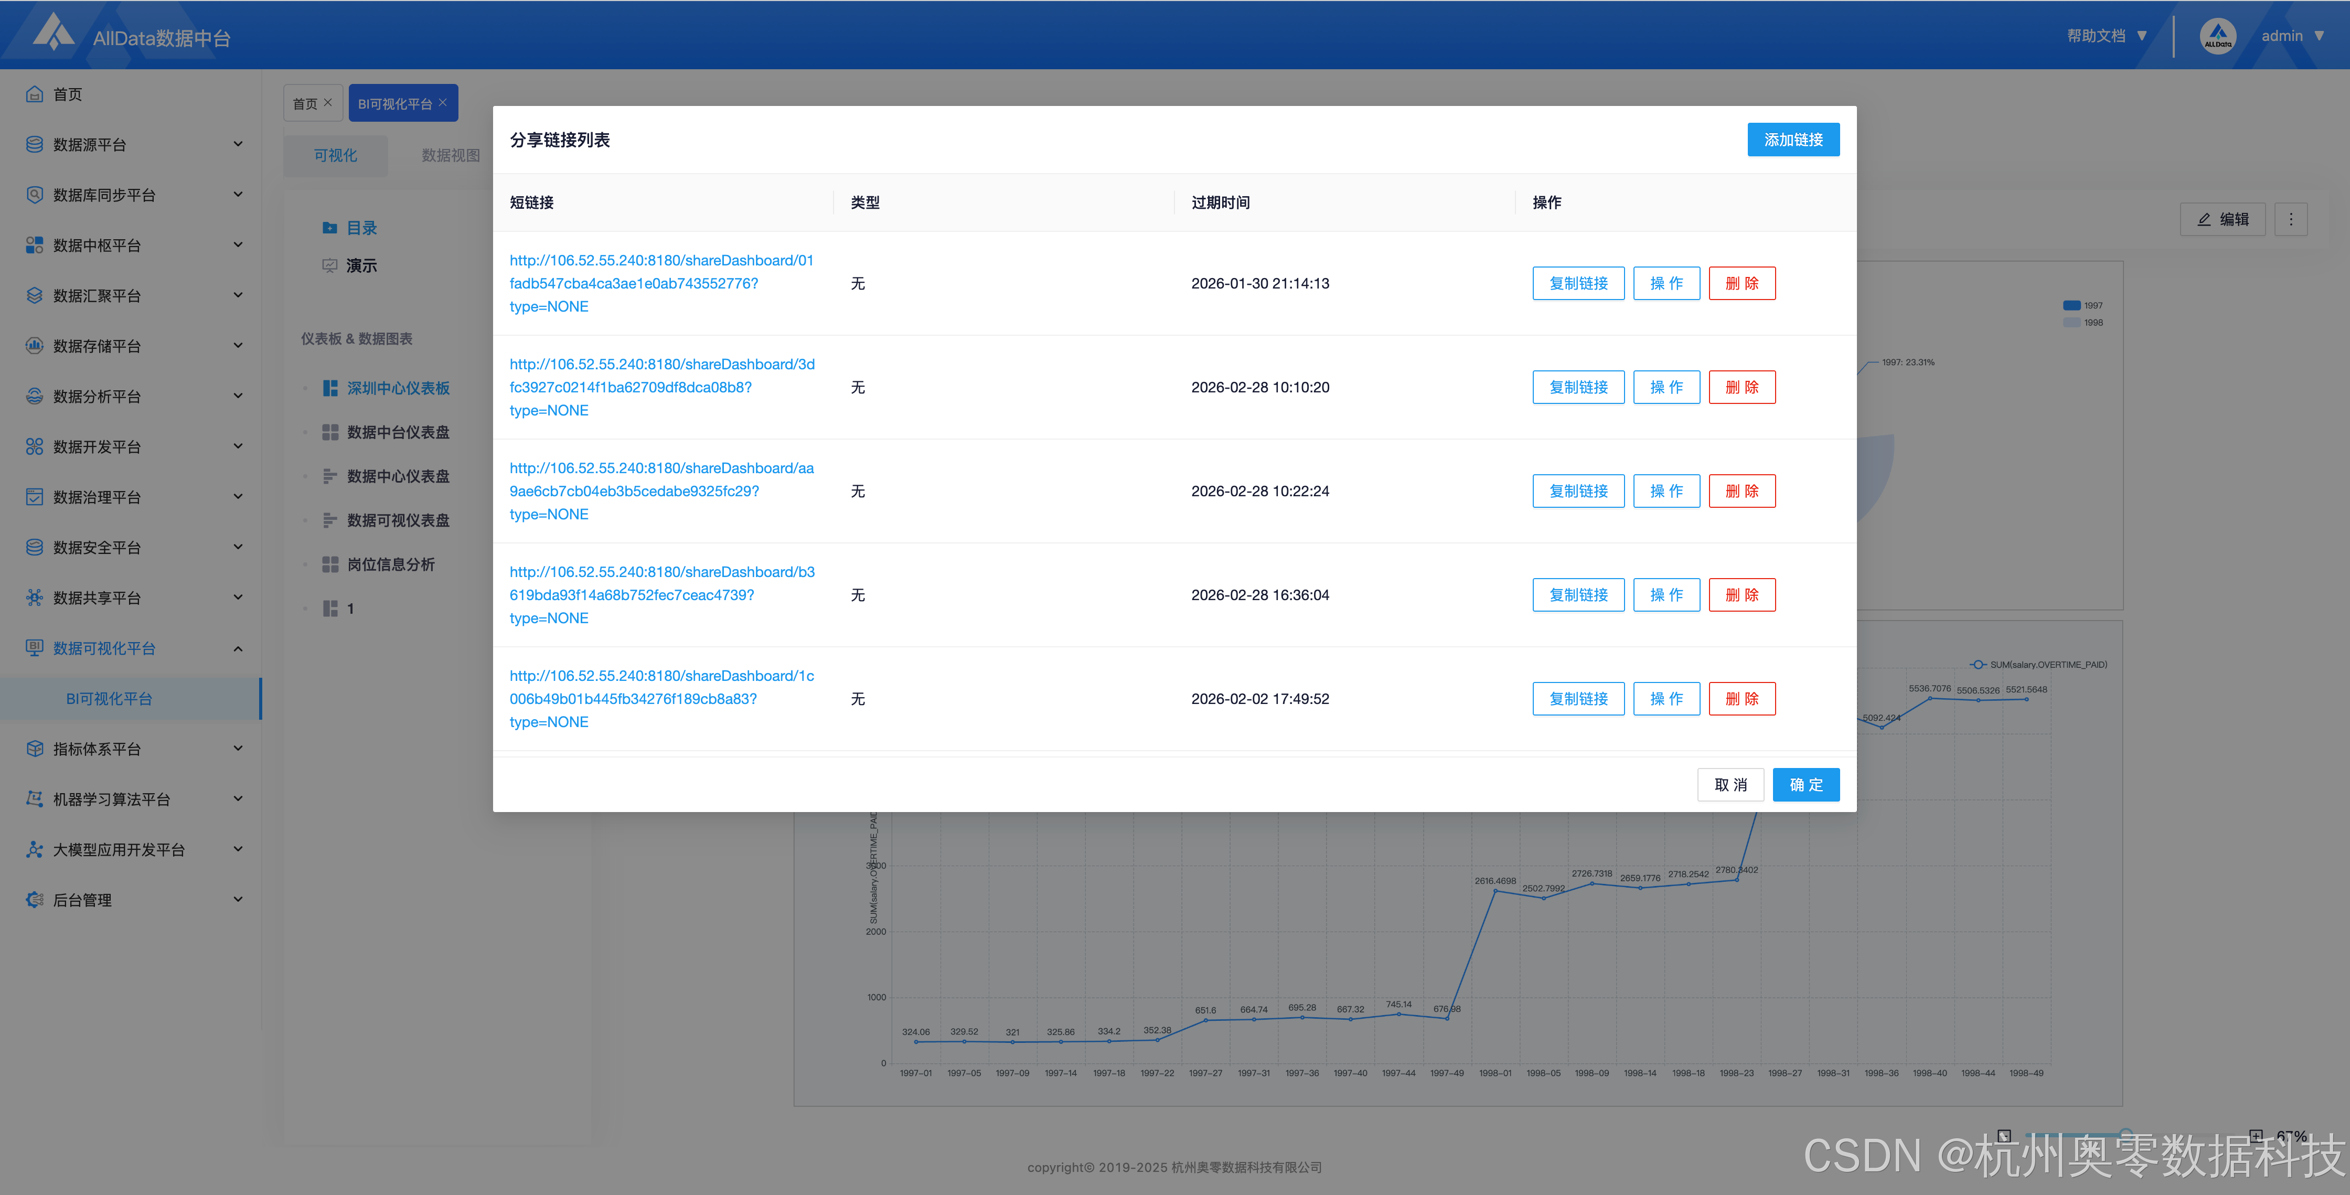Click the 岗位信息分析 grid icon
This screenshot has width=2350, height=1195.
(x=330, y=564)
